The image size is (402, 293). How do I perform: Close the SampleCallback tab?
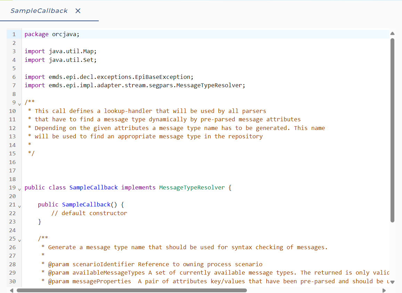78,11
